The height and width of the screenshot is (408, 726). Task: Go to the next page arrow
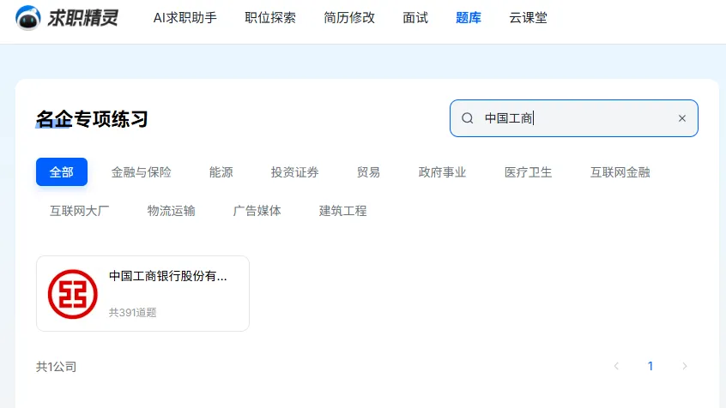684,366
